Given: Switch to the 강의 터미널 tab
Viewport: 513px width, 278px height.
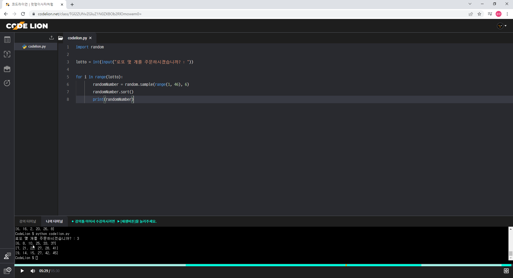Looking at the screenshot, I should pyautogui.click(x=28, y=221).
